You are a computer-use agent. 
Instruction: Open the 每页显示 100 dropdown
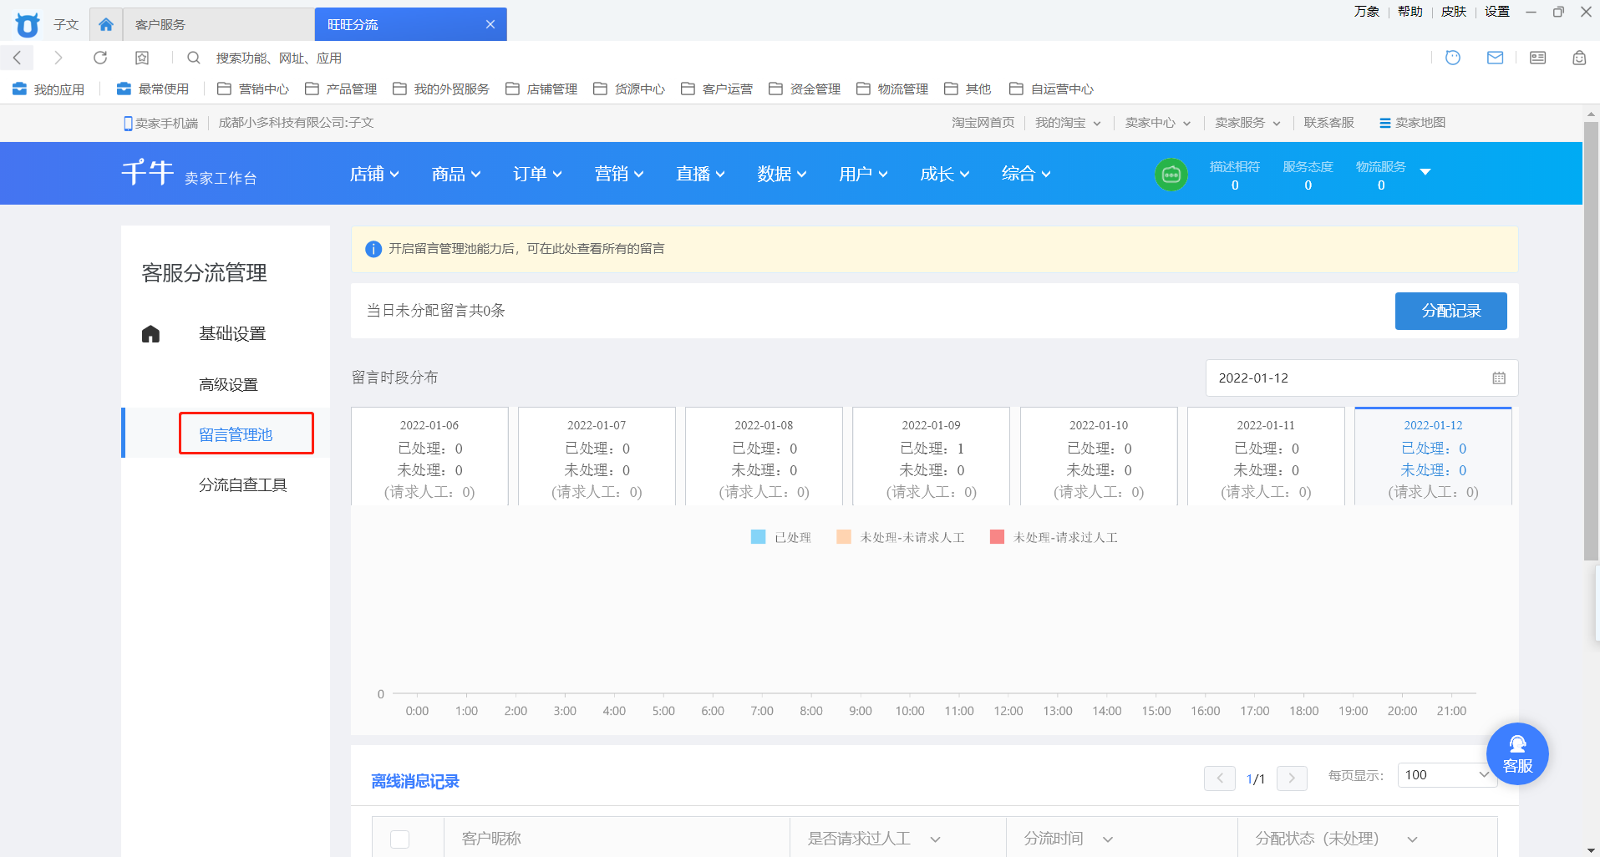[x=1447, y=775]
